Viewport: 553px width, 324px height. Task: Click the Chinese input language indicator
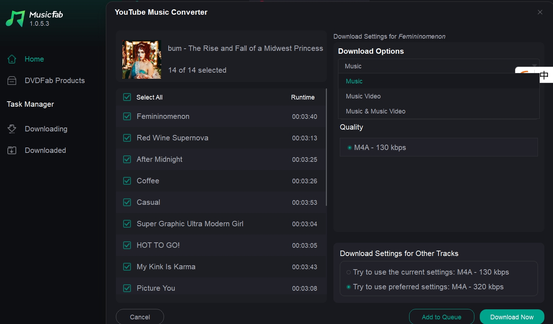(x=544, y=75)
